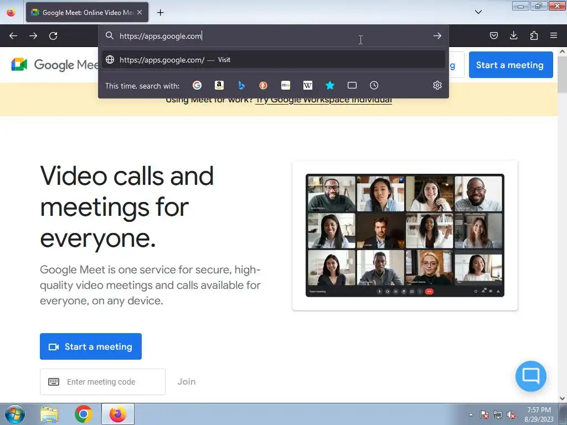Open the Extensions puzzle icon
The image size is (567, 425).
pyautogui.click(x=534, y=35)
